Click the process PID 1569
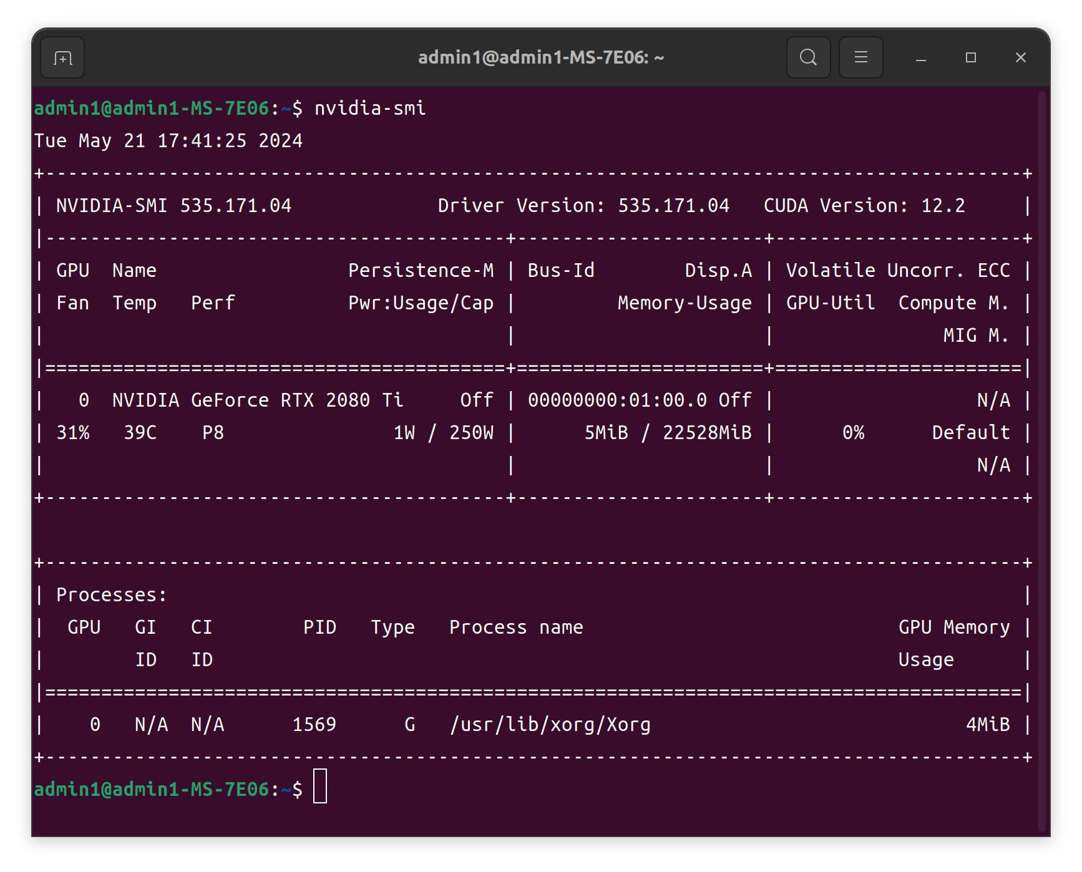Image resolution: width=1082 pixels, height=872 pixels. point(314,725)
